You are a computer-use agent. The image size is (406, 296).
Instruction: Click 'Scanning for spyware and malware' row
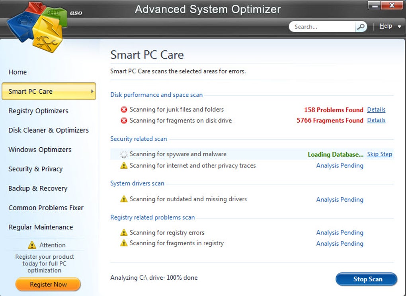pyautogui.click(x=178, y=154)
